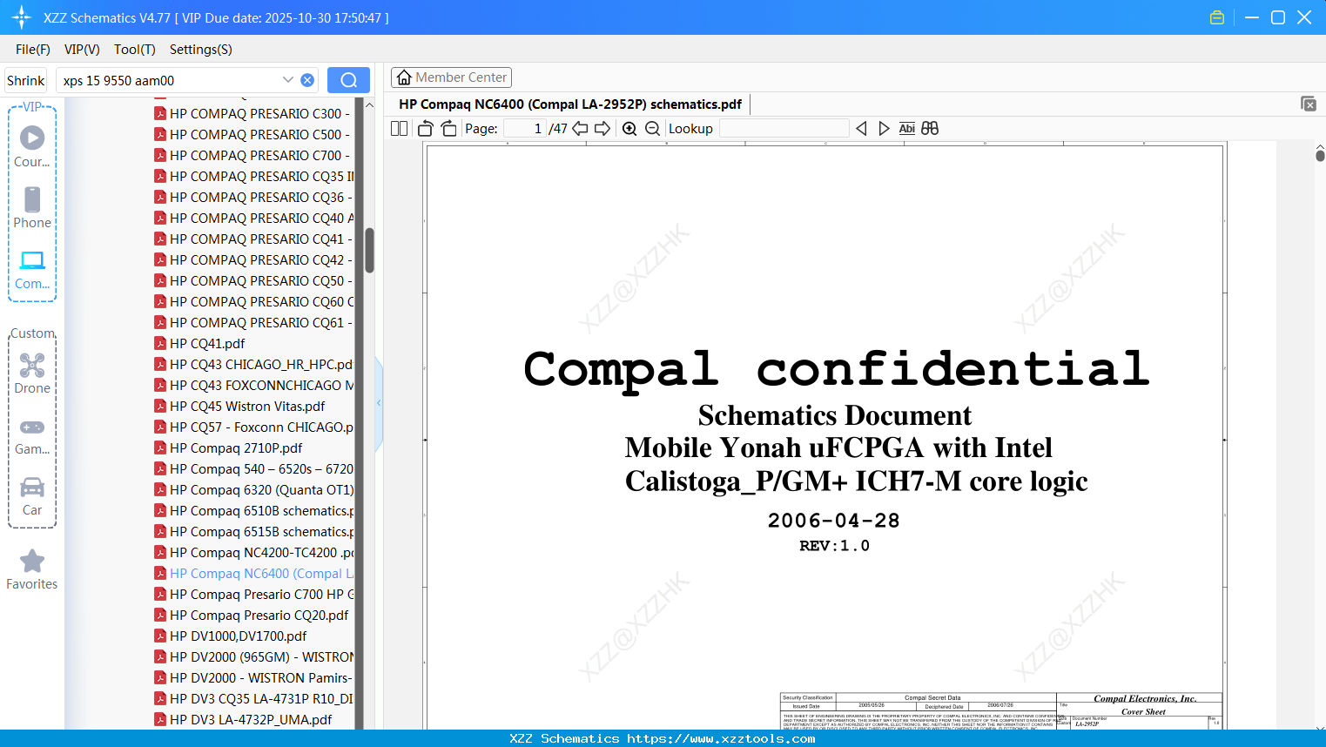
Task: Zoom in on the schematic
Action: pos(629,129)
